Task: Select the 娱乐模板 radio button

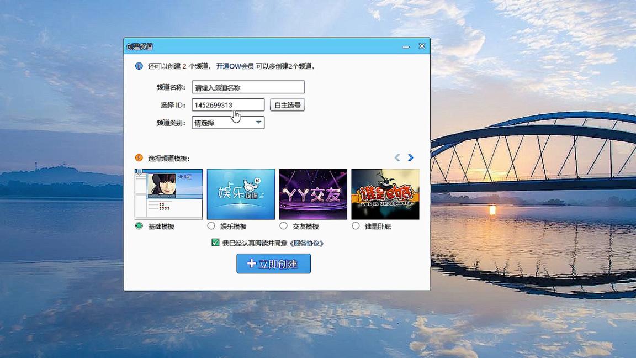Action: click(211, 225)
